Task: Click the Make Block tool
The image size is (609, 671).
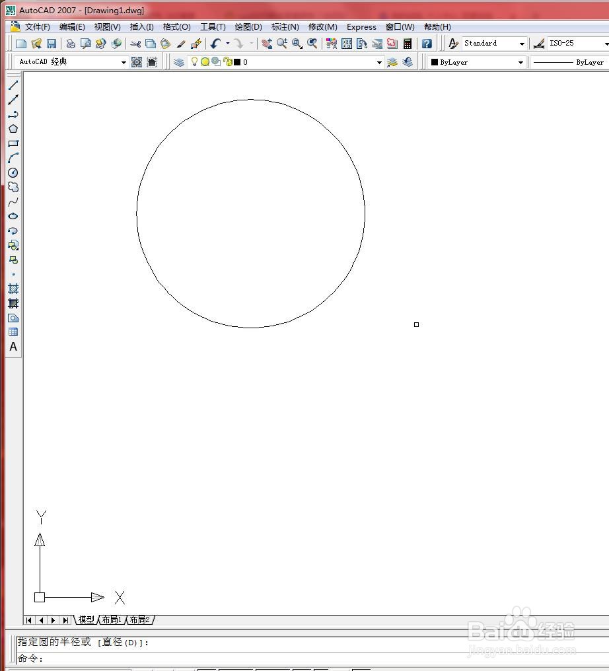Action: (x=13, y=260)
